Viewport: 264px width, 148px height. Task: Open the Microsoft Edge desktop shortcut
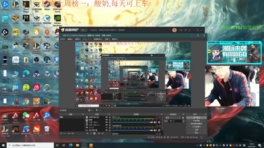[x=26, y=76]
